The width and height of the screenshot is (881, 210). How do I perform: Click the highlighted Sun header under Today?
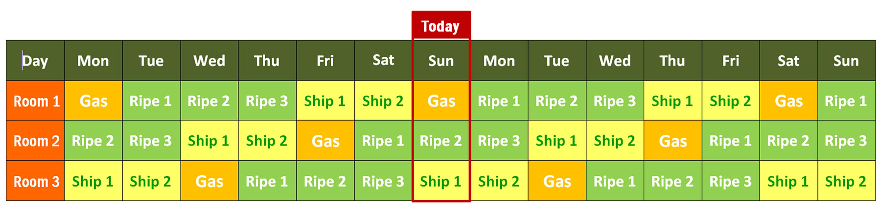click(x=441, y=61)
